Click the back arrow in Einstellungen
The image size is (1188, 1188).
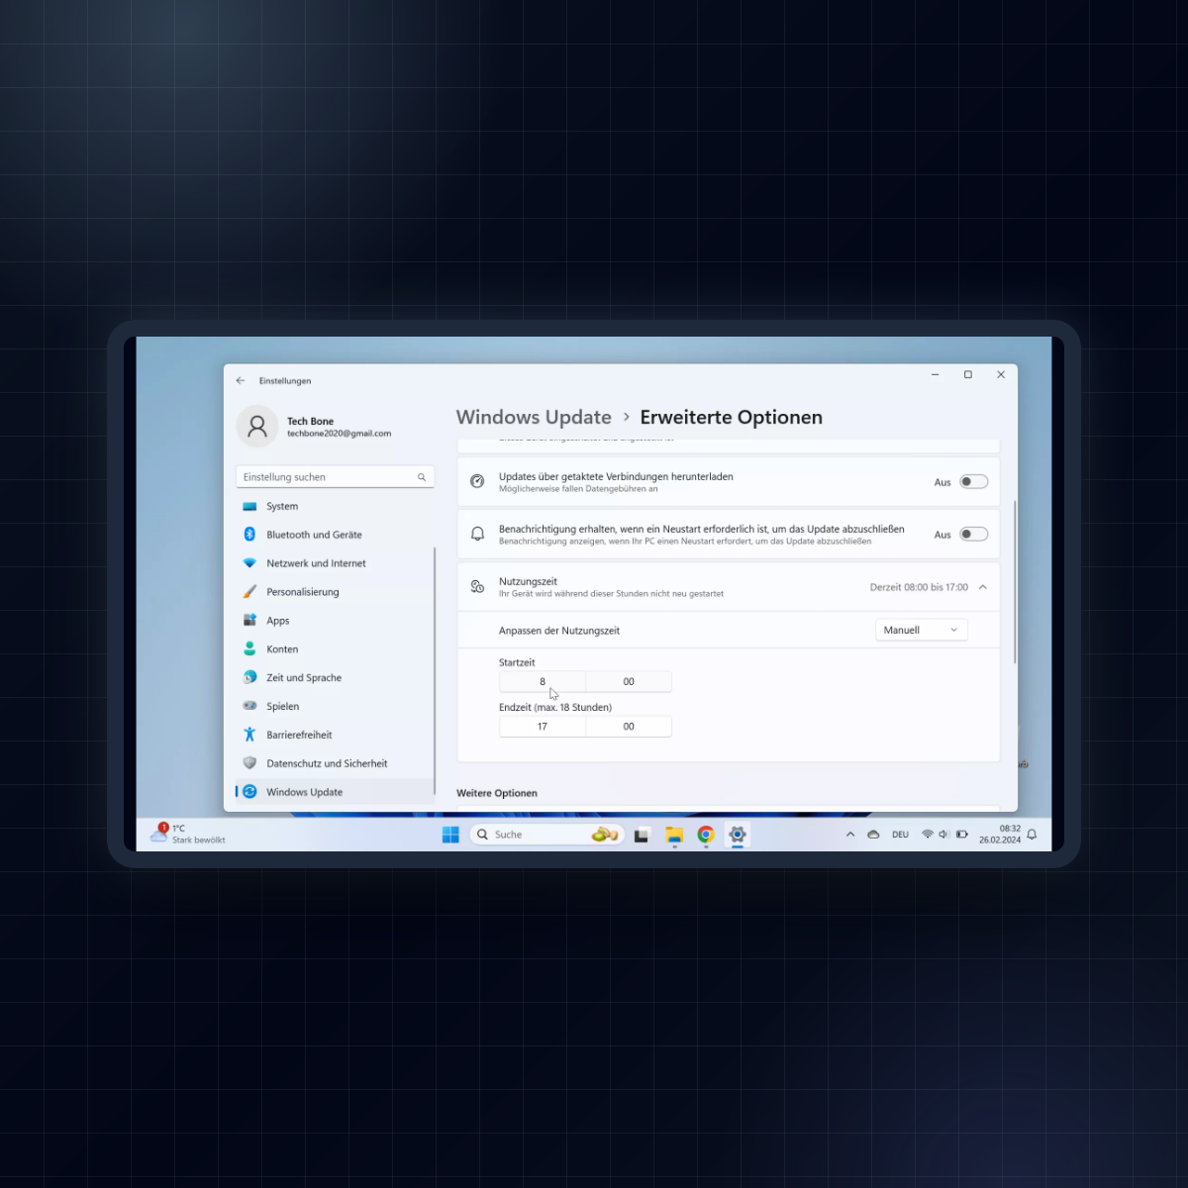(x=241, y=380)
